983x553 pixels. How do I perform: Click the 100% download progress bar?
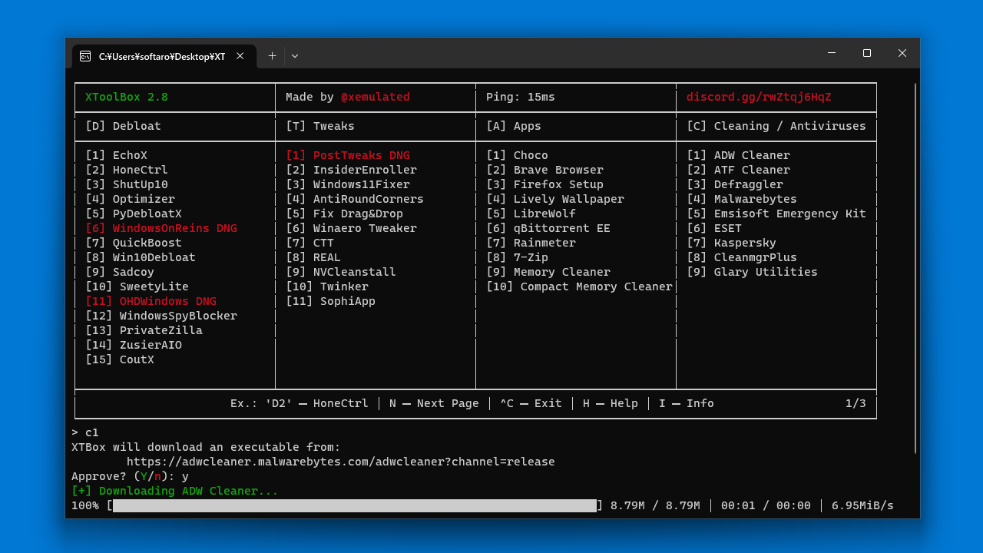tap(355, 505)
